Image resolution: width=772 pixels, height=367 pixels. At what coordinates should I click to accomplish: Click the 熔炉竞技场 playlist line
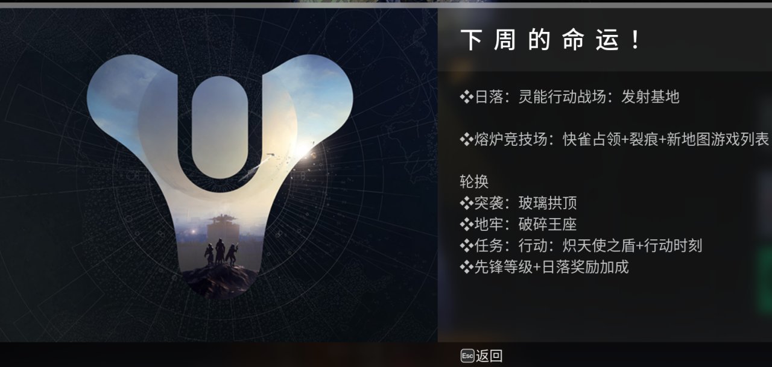(615, 140)
